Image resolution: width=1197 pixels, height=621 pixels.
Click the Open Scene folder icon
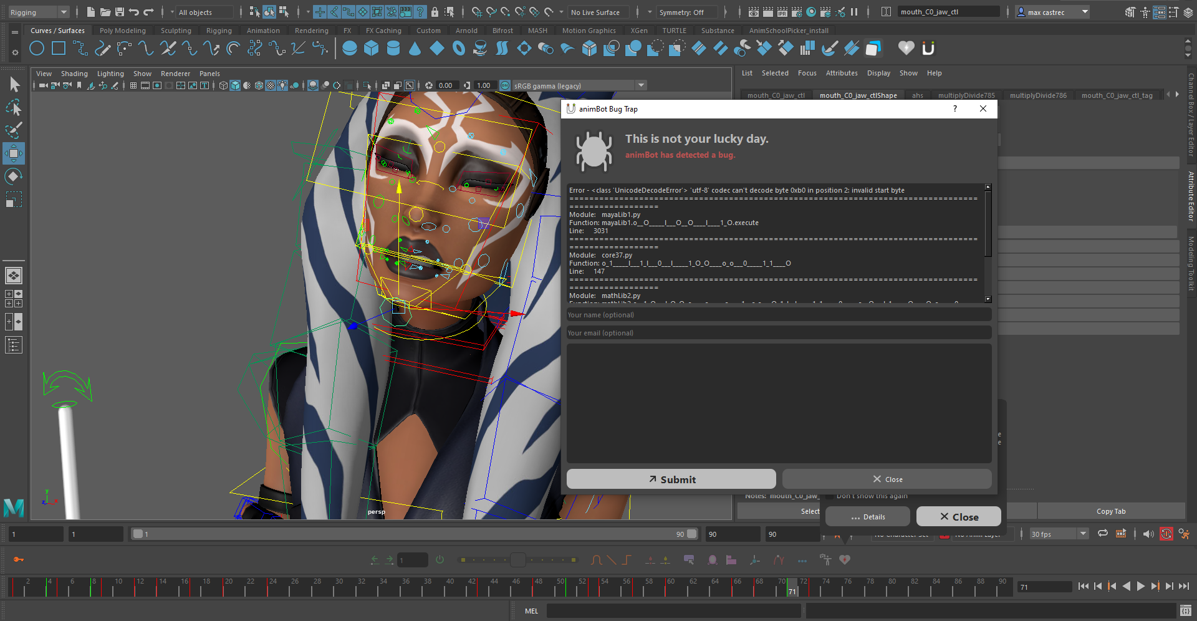coord(105,12)
